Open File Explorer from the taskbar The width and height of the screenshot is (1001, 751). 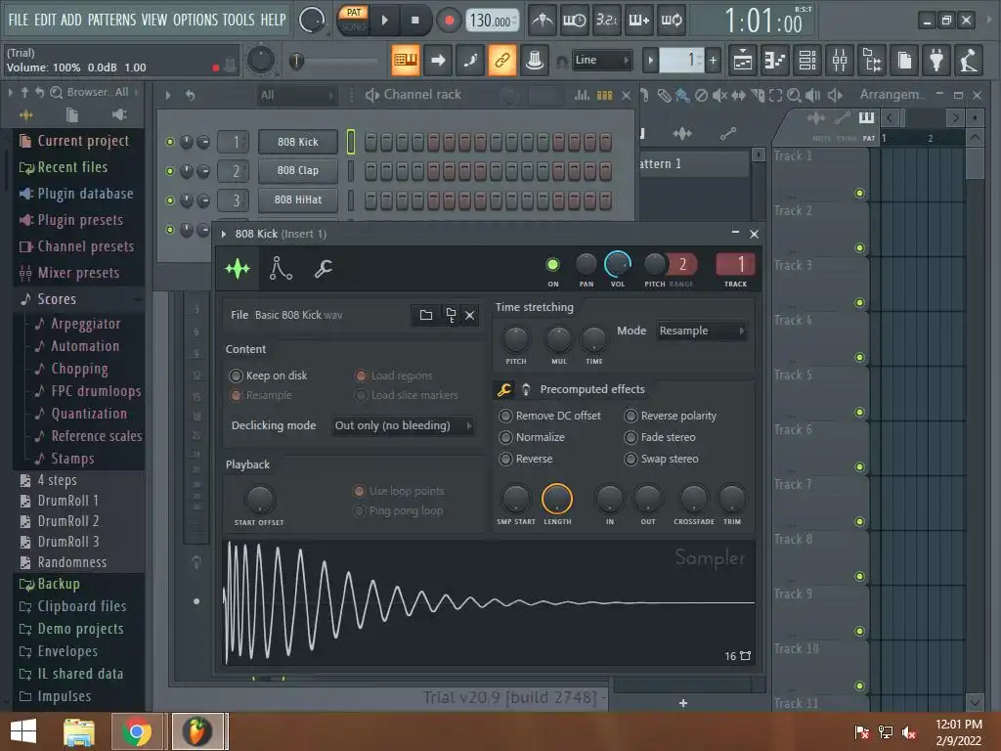79,731
